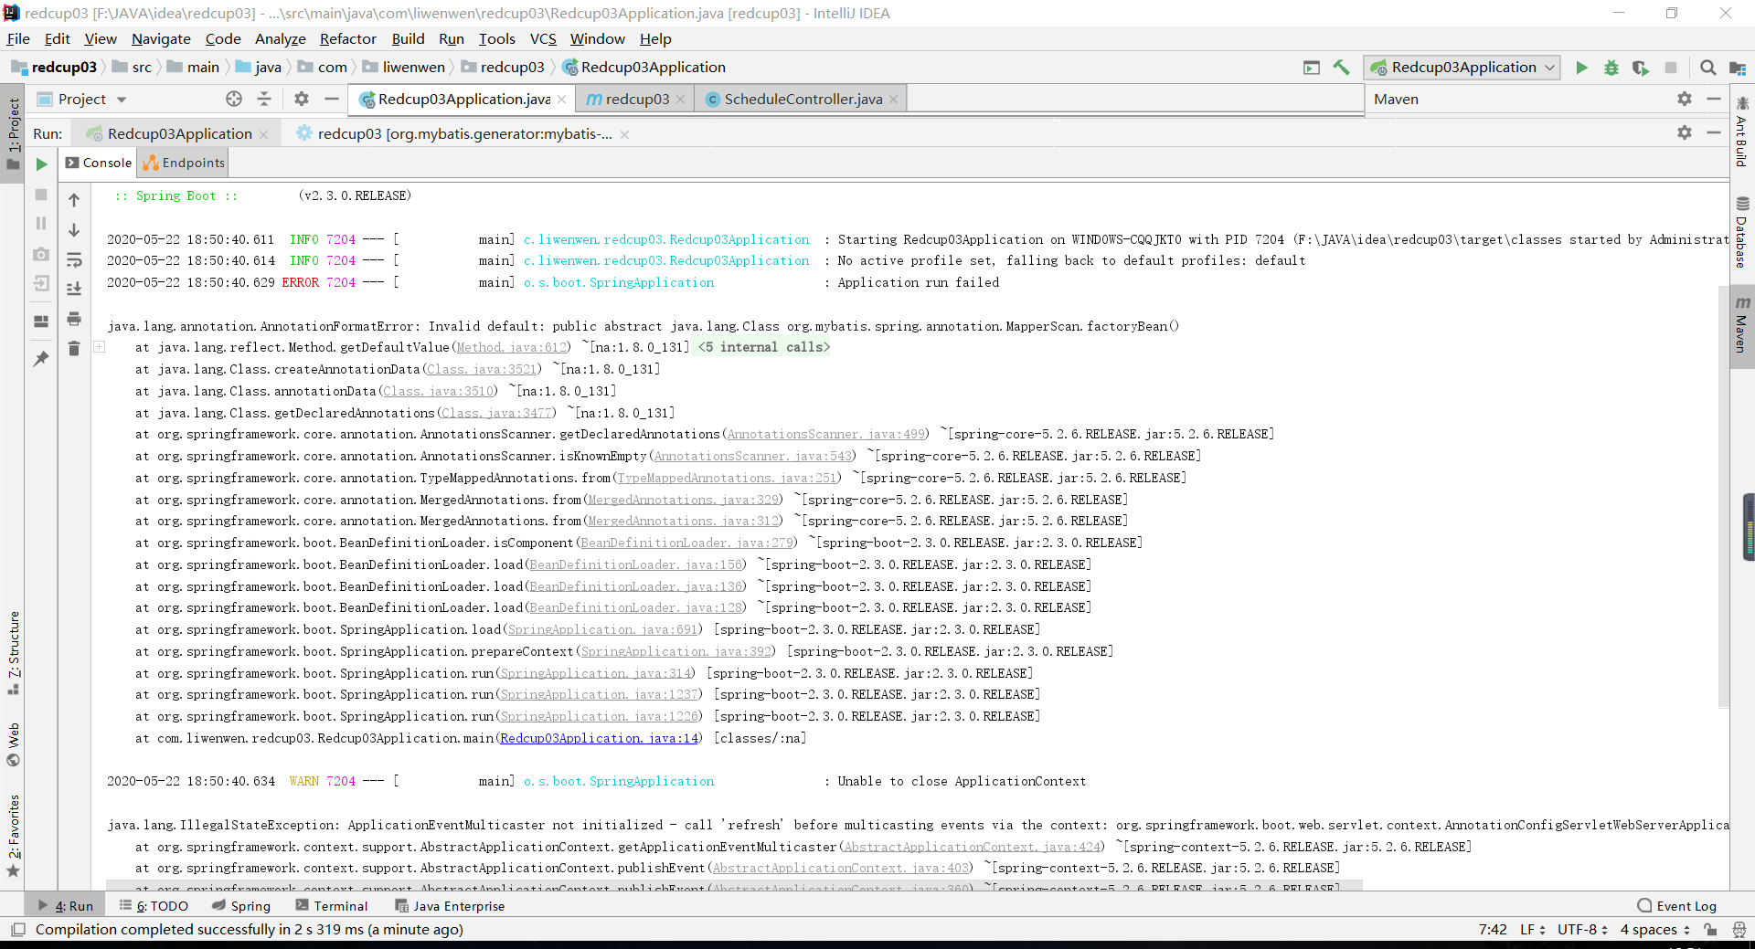1755x949 pixels.
Task: Change line separator LF in status bar
Action: pos(1532,930)
